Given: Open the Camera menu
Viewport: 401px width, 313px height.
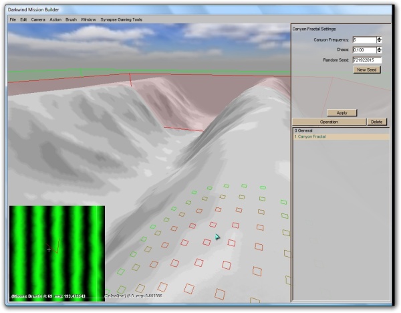Looking at the screenshot, I should 38,19.
